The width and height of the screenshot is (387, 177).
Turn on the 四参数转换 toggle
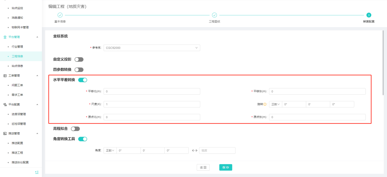(x=79, y=70)
